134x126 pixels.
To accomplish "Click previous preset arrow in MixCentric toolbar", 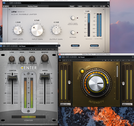I will pos(106,60).
